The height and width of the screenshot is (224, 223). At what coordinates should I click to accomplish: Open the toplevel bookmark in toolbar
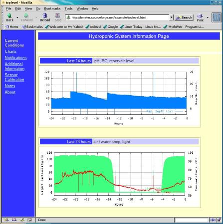[93, 27]
